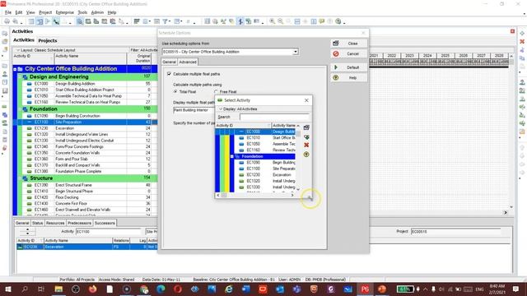Open the Windows Start menu
Screen dimensions: 527x296
pyautogui.click(x=7, y=289)
